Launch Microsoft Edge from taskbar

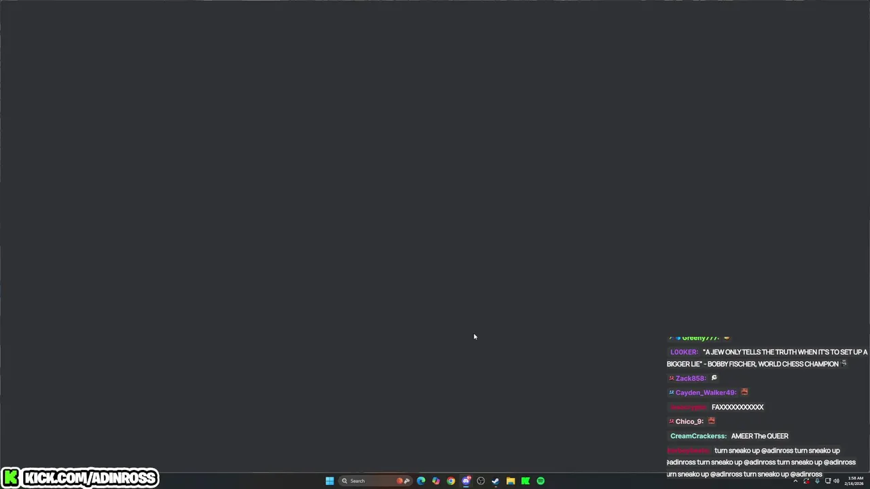[x=421, y=481]
